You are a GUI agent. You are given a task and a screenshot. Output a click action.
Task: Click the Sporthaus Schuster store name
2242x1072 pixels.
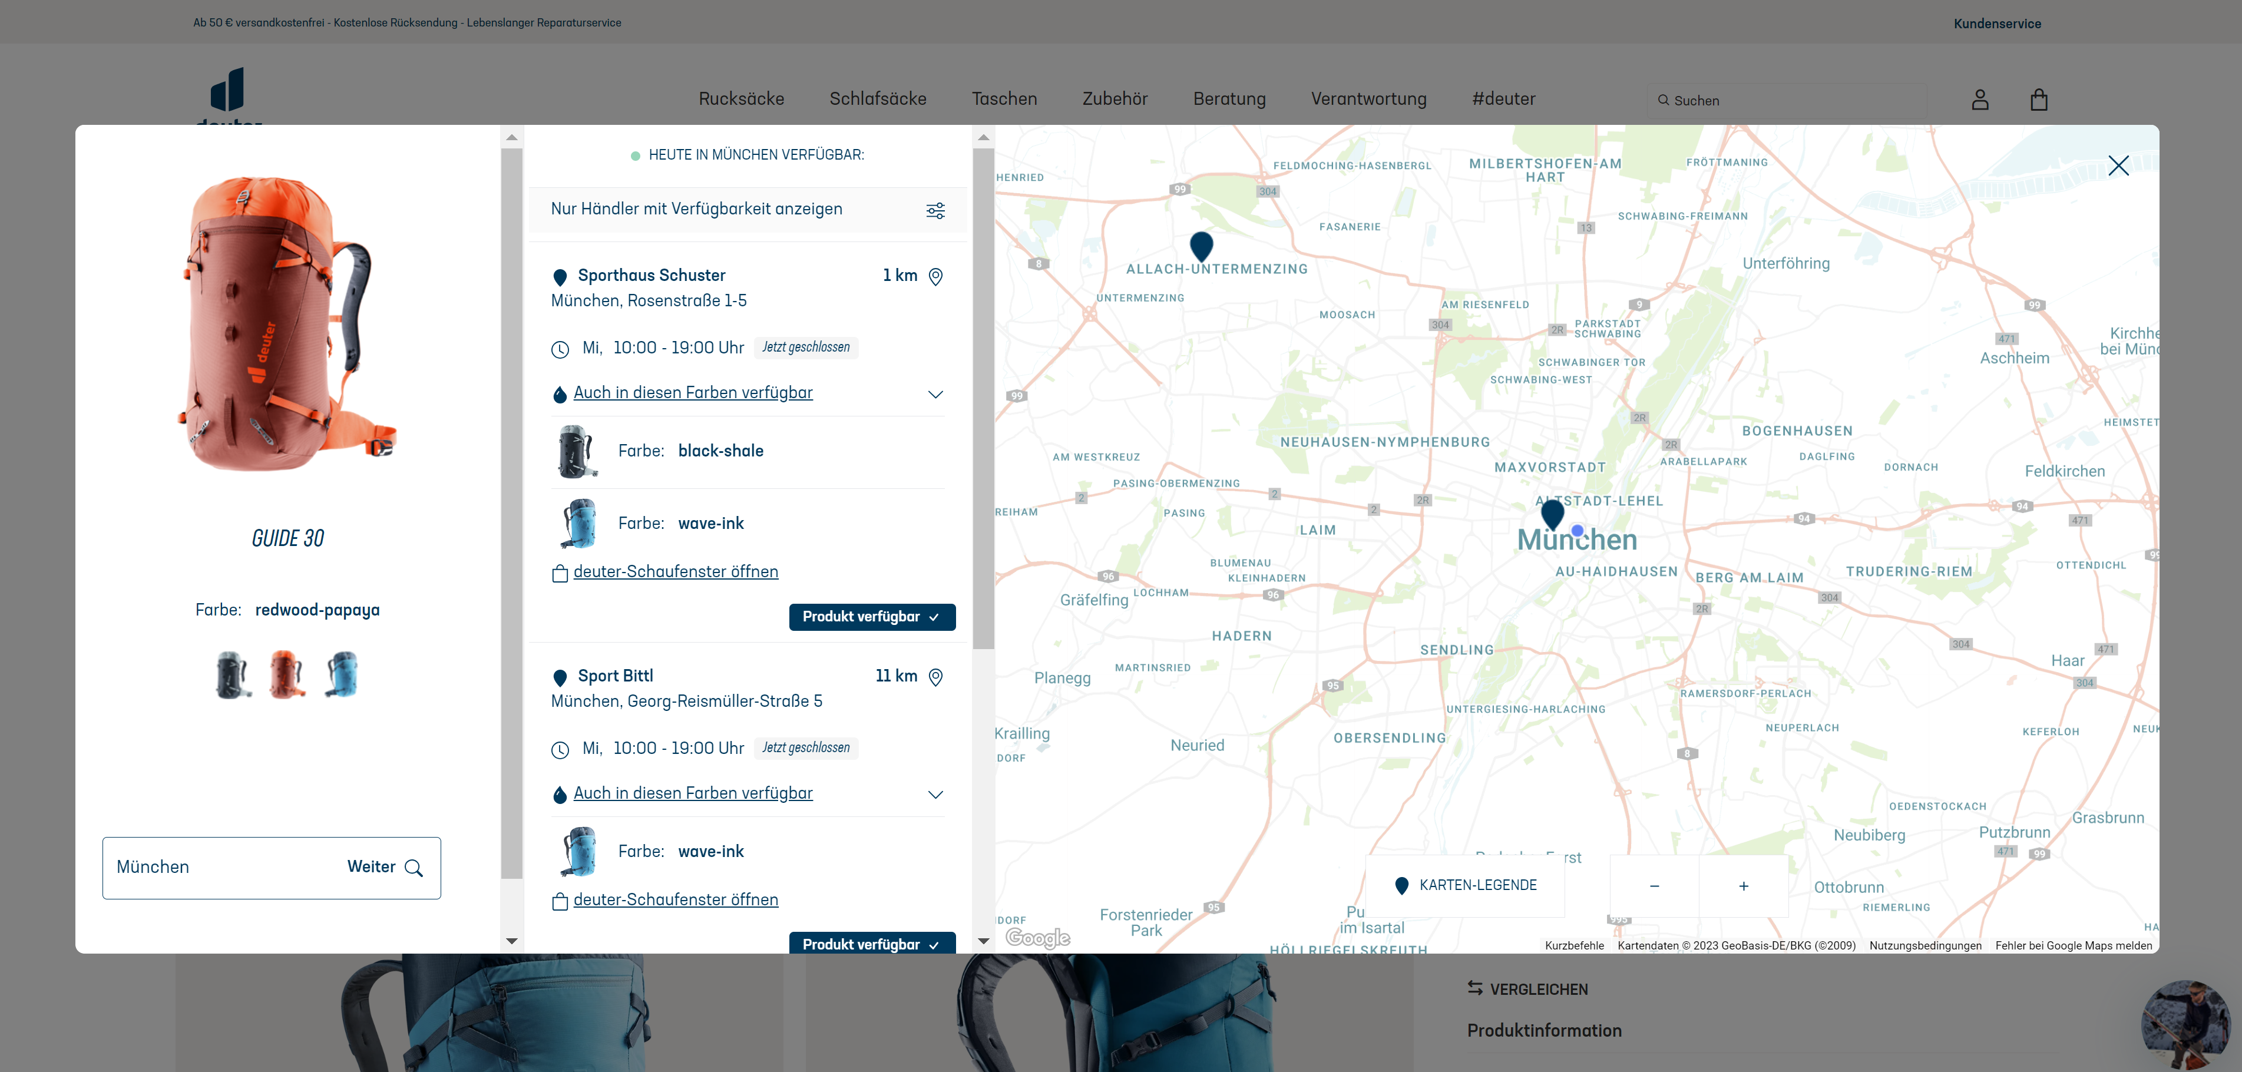[x=651, y=276]
